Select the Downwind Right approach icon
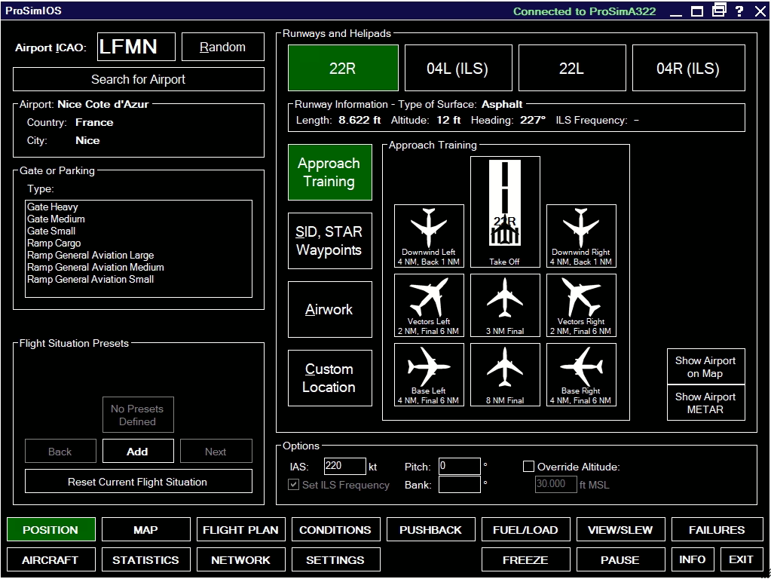 [x=581, y=236]
